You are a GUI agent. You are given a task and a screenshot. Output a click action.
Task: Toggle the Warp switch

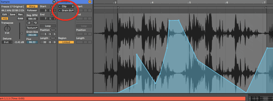(32, 6)
